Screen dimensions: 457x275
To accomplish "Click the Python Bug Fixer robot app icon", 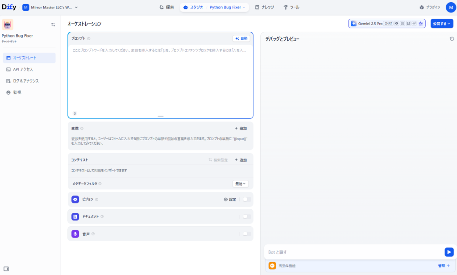I will point(8,25).
